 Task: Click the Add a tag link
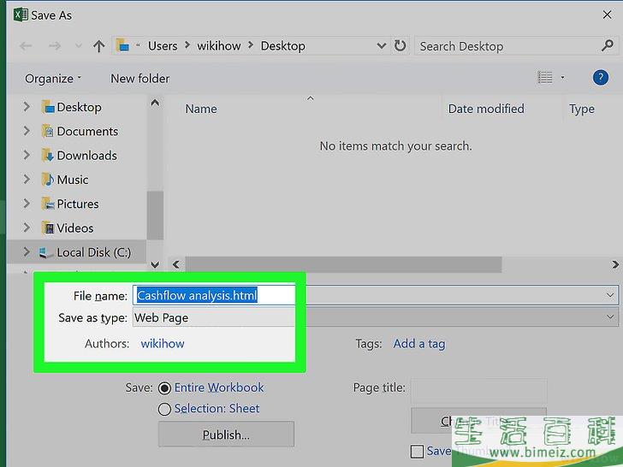(418, 344)
